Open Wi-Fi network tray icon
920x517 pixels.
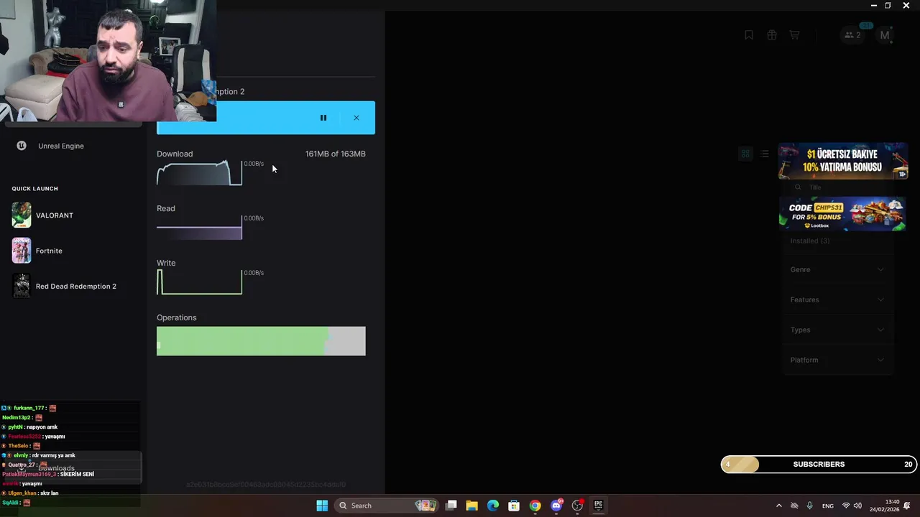(846, 506)
